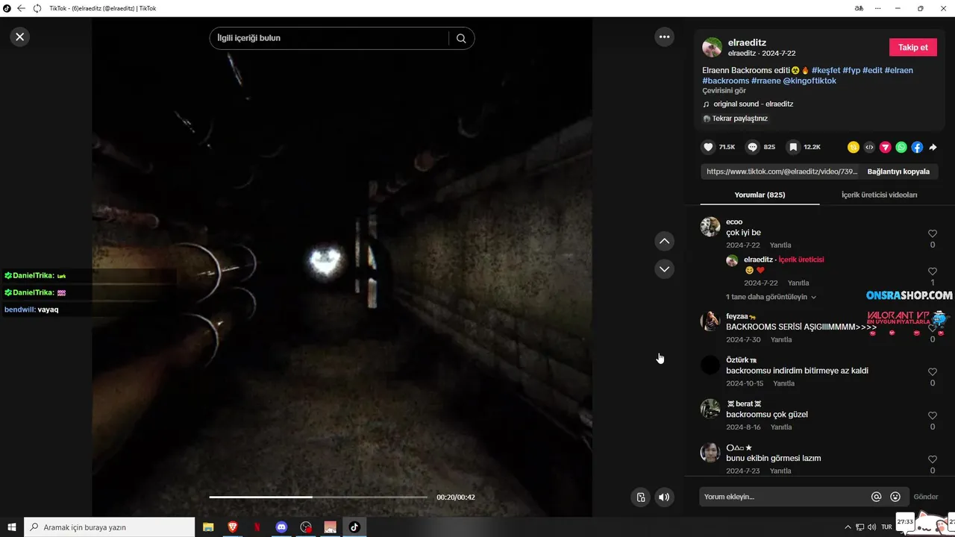Open ecoo's profile avatar
The image size is (955, 537).
coord(710,227)
